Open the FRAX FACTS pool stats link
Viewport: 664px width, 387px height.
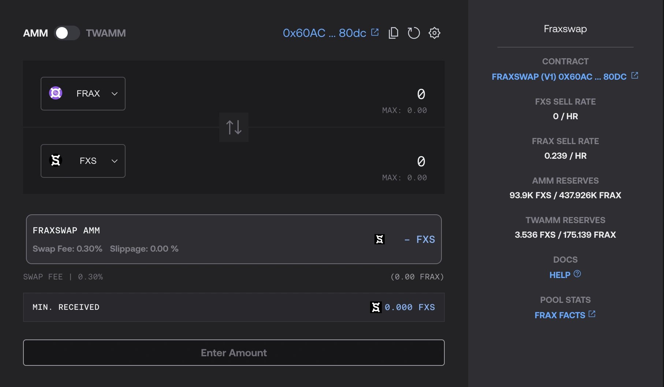coord(560,315)
